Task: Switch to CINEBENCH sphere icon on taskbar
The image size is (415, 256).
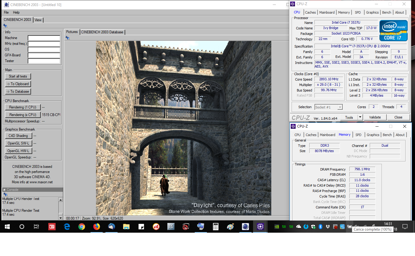Action: point(245,226)
